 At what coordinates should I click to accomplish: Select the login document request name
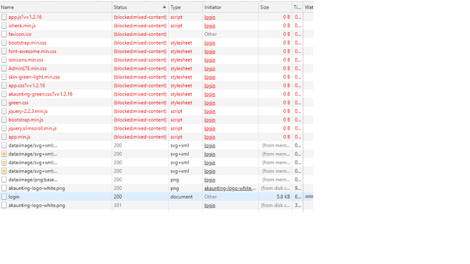pyautogui.click(x=14, y=197)
